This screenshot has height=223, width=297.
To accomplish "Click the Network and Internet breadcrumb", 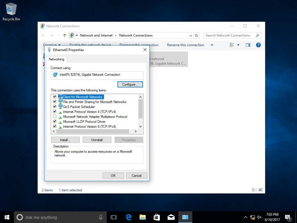I will click(96, 36).
